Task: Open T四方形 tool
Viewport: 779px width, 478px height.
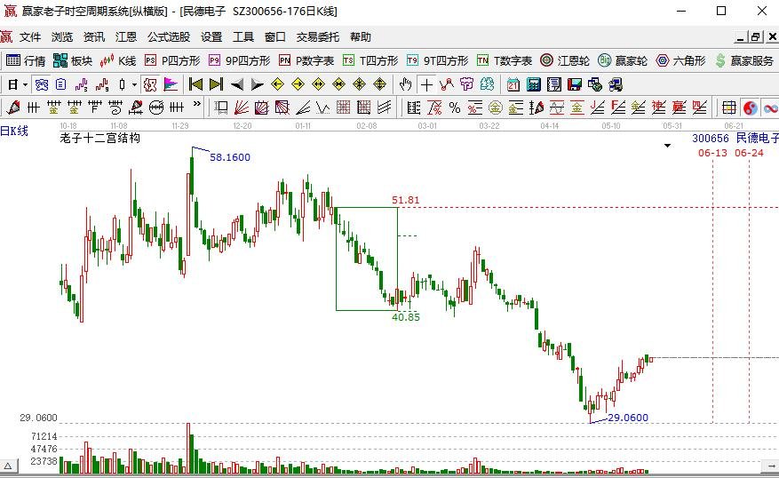Action: pyautogui.click(x=370, y=60)
